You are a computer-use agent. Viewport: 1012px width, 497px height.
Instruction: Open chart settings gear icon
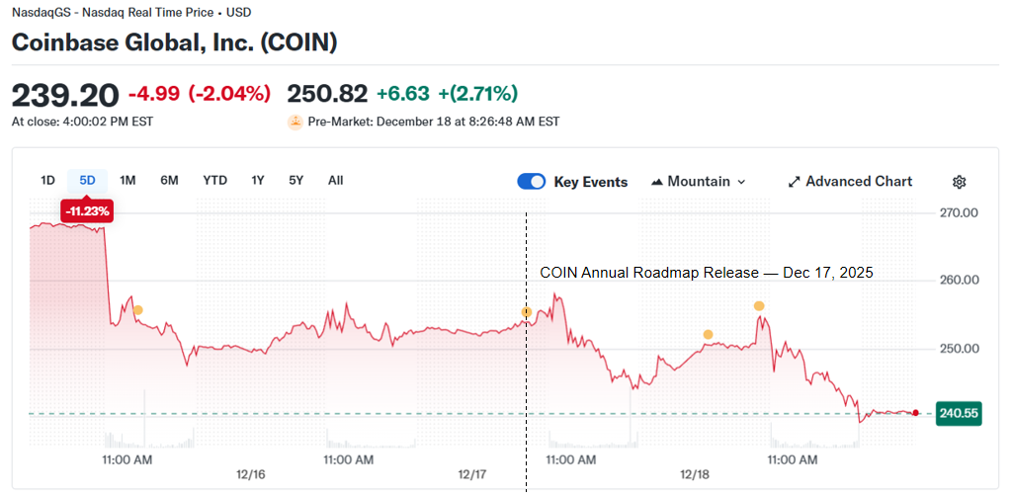pos(959,182)
